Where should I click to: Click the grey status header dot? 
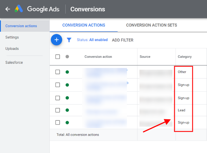(67, 57)
